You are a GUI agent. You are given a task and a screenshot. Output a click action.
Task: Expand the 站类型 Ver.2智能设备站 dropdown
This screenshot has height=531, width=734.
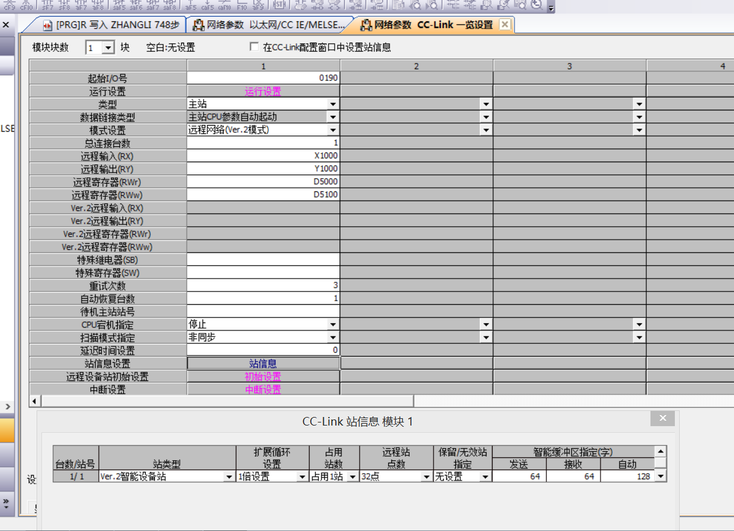(229, 477)
